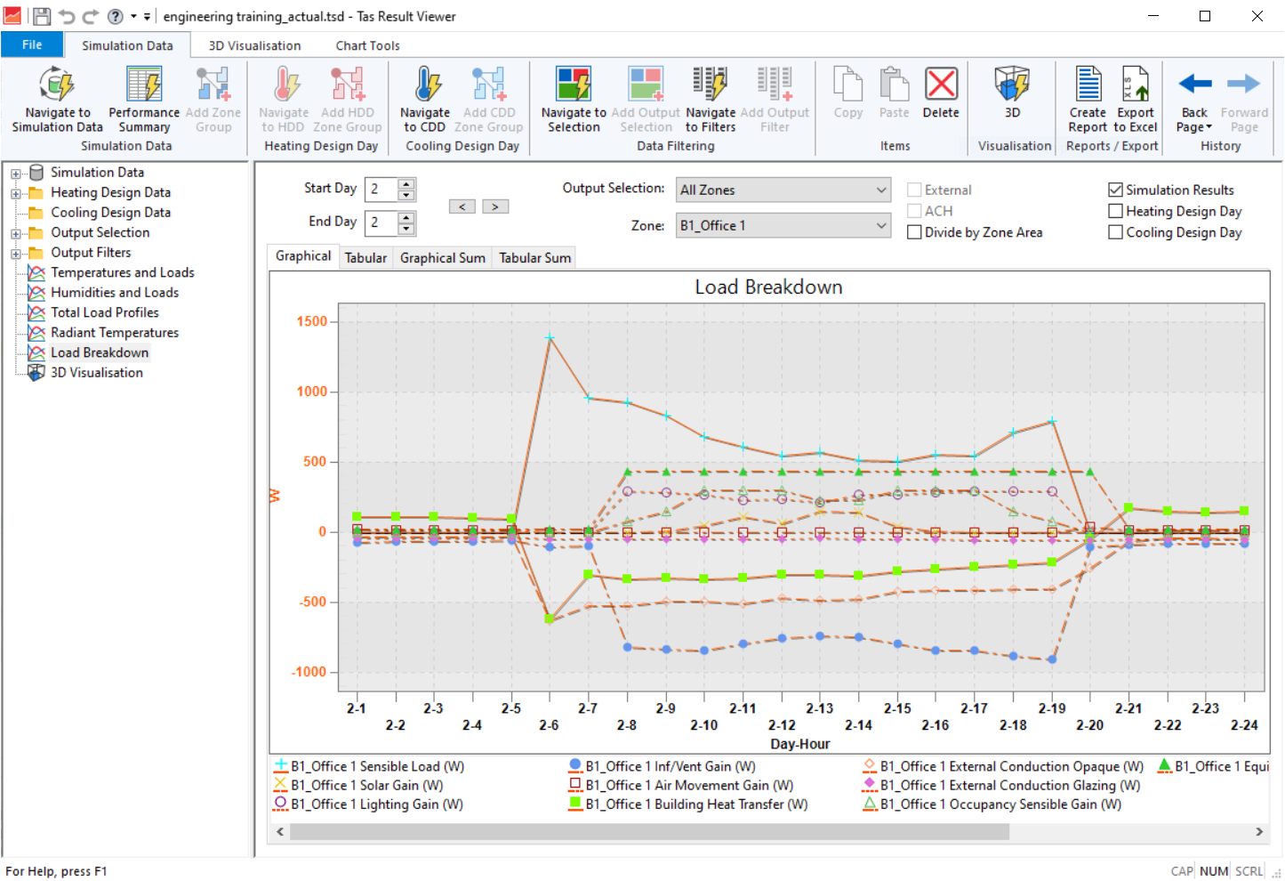Viewport: 1285px width, 881px height.
Task: Click the next day arrow button
Action: pos(495,206)
